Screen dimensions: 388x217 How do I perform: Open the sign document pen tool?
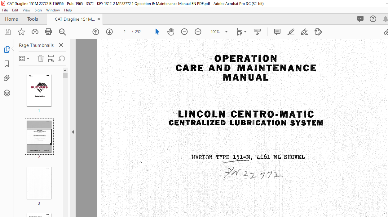304,32
